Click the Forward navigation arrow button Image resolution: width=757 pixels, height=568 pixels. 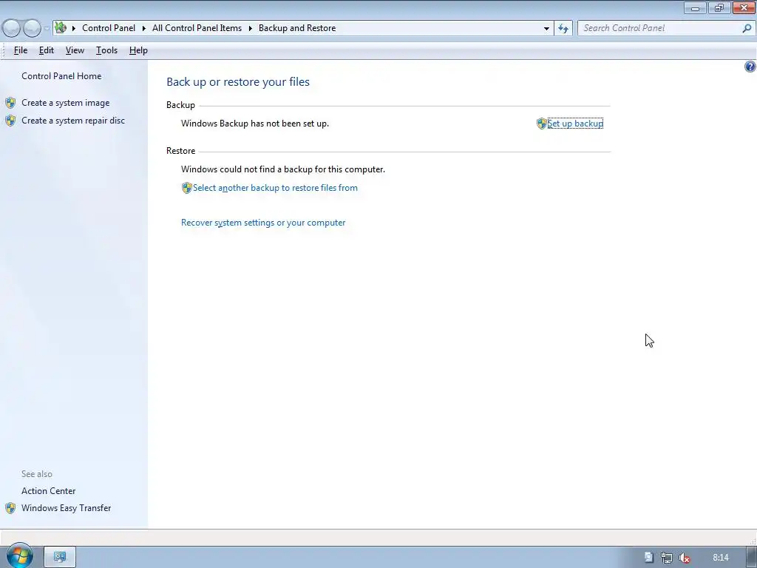[32, 29]
